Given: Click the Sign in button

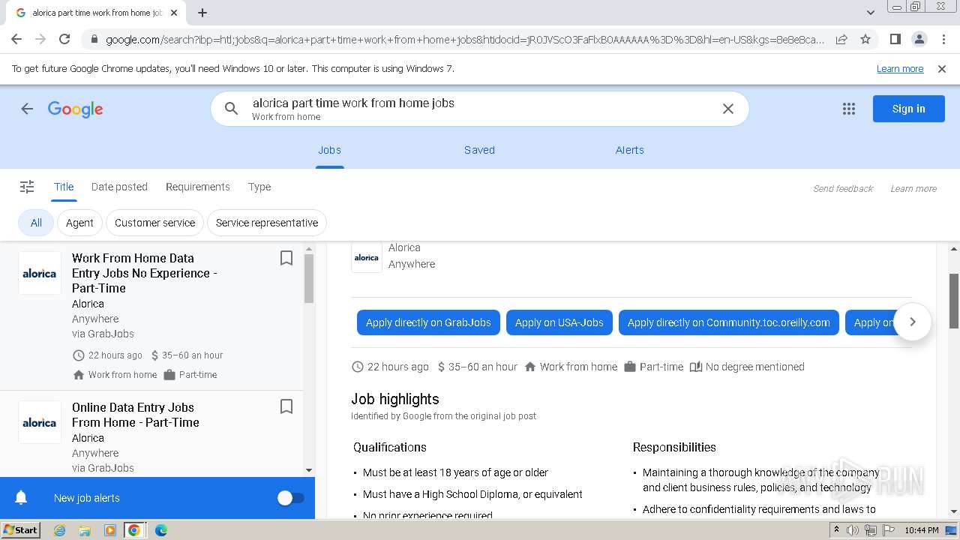Looking at the screenshot, I should tap(908, 109).
